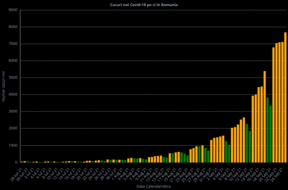Click the x-axis title "Data Calendaristica"

(153, 187)
